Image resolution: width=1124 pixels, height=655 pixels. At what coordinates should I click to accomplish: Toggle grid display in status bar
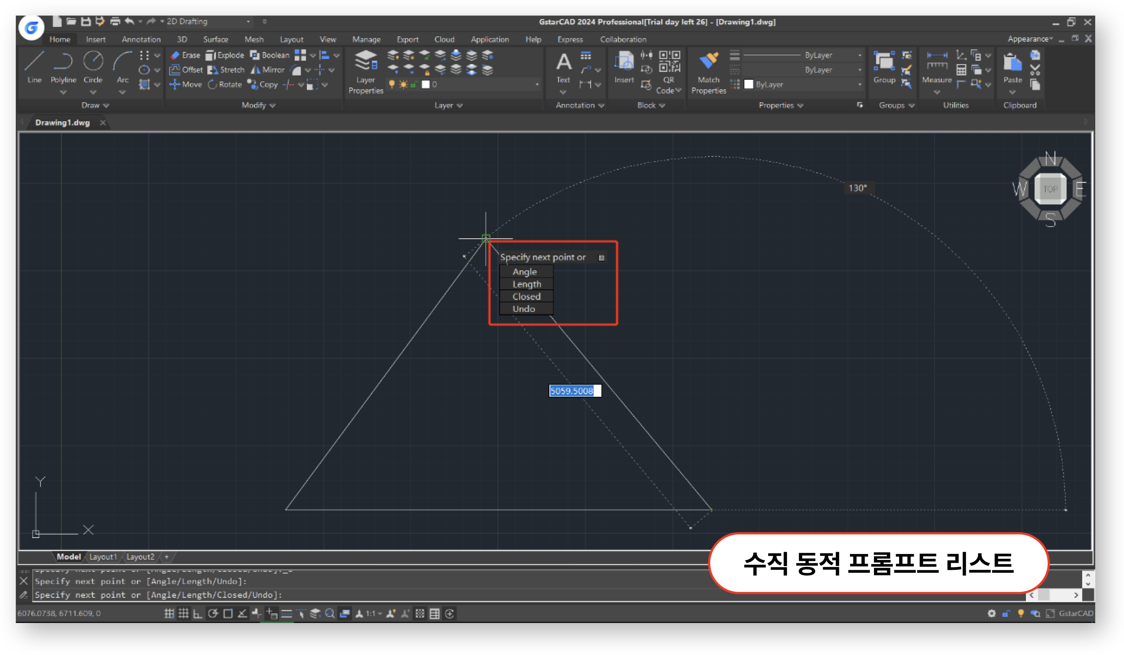[183, 613]
